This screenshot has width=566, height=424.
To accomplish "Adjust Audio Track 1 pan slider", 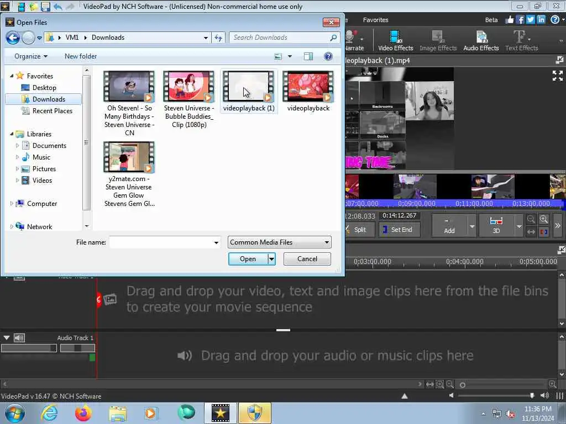I will pos(77,348).
